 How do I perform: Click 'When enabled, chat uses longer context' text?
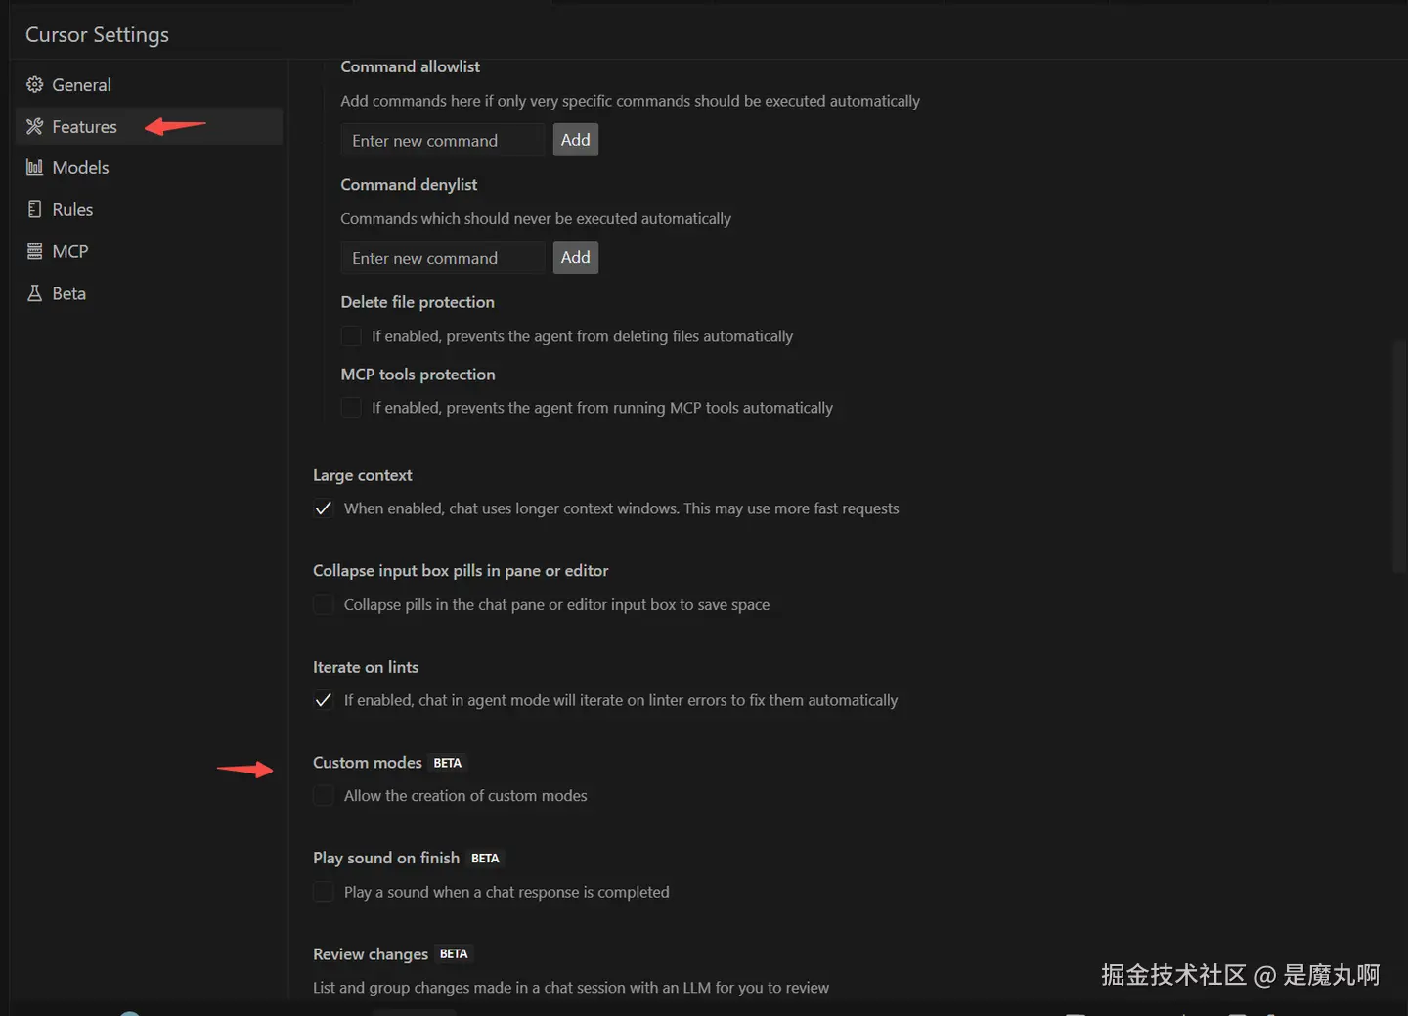(621, 508)
